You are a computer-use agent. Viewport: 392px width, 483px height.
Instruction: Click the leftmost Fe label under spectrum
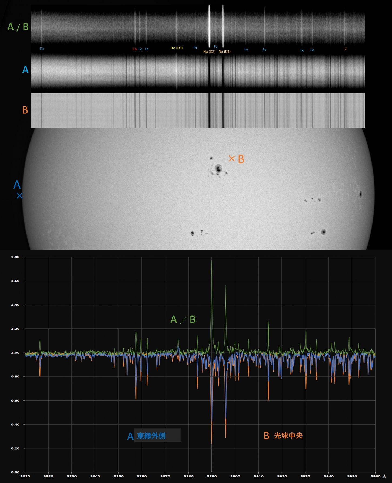(42, 49)
